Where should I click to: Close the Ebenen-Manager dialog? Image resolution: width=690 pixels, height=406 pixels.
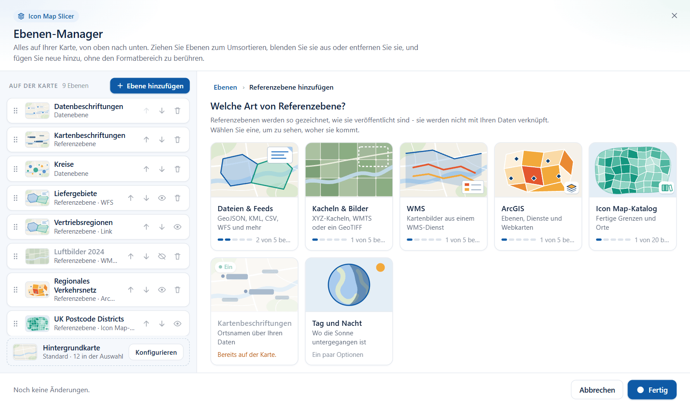tap(674, 16)
